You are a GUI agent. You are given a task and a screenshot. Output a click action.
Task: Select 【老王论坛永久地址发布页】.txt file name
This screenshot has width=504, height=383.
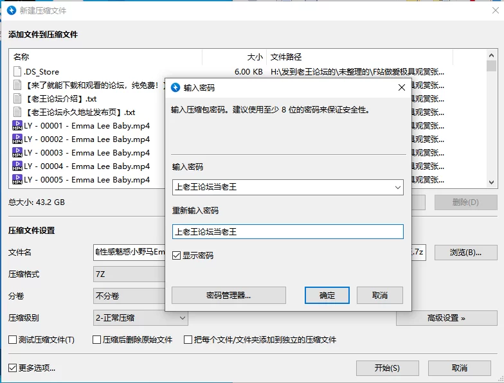point(80,112)
